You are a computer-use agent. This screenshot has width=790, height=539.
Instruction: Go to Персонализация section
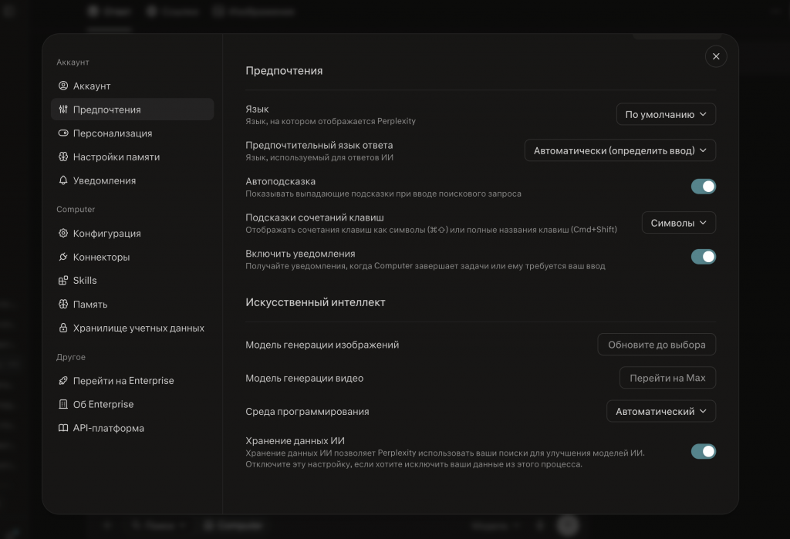click(x=133, y=133)
